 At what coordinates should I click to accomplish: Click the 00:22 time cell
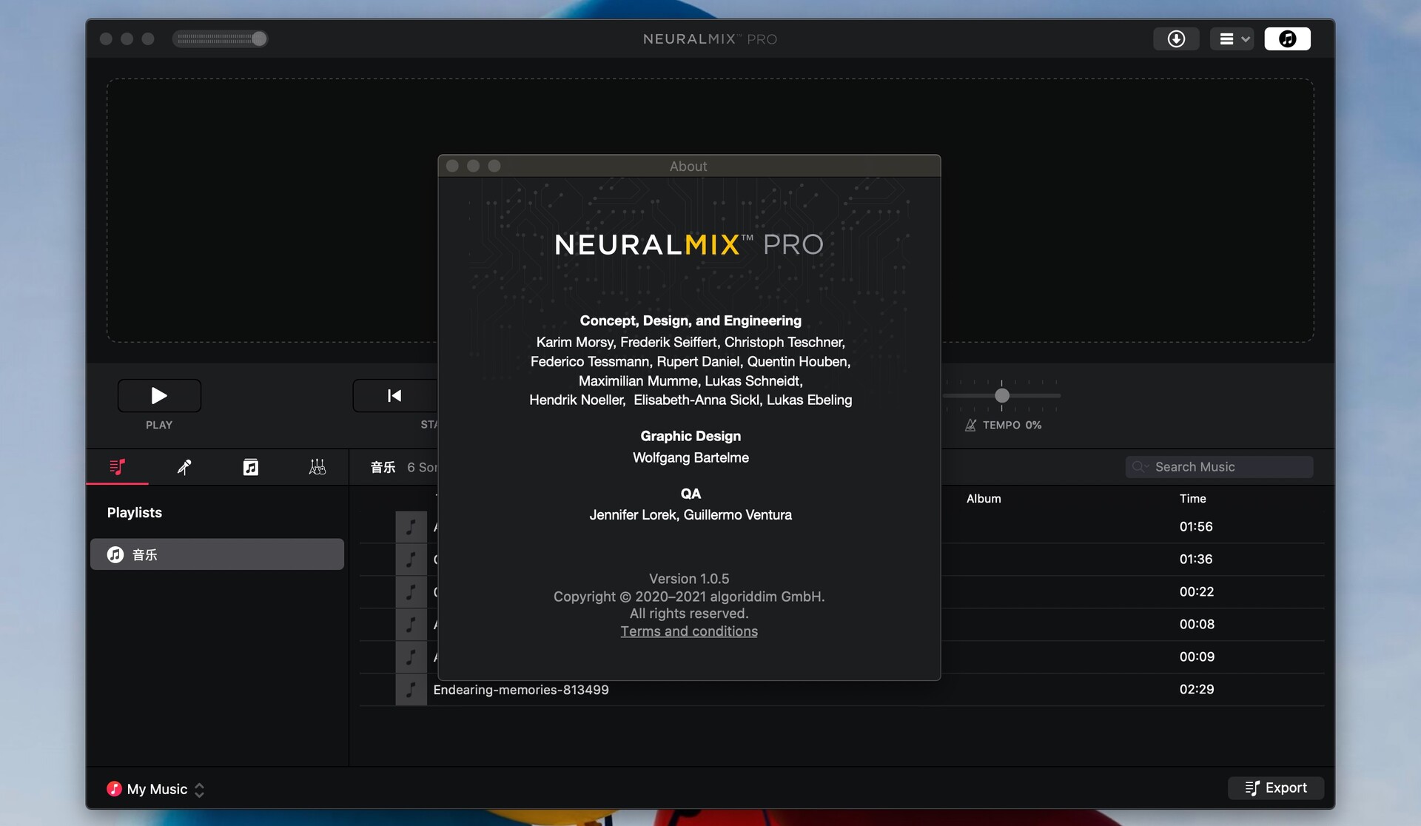(1197, 592)
